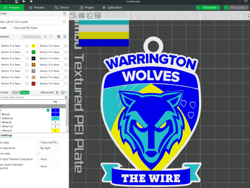Open Print sequence By layer dropdown
250x188 pixels.
click(48, 148)
